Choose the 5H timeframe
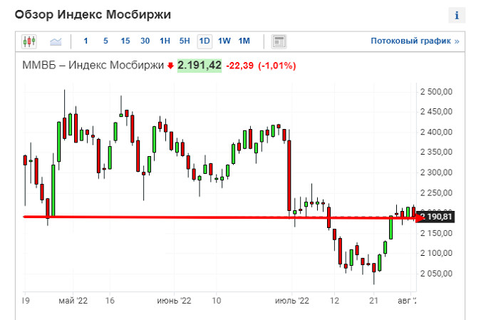This screenshot has height=320, width=481. pyautogui.click(x=185, y=41)
